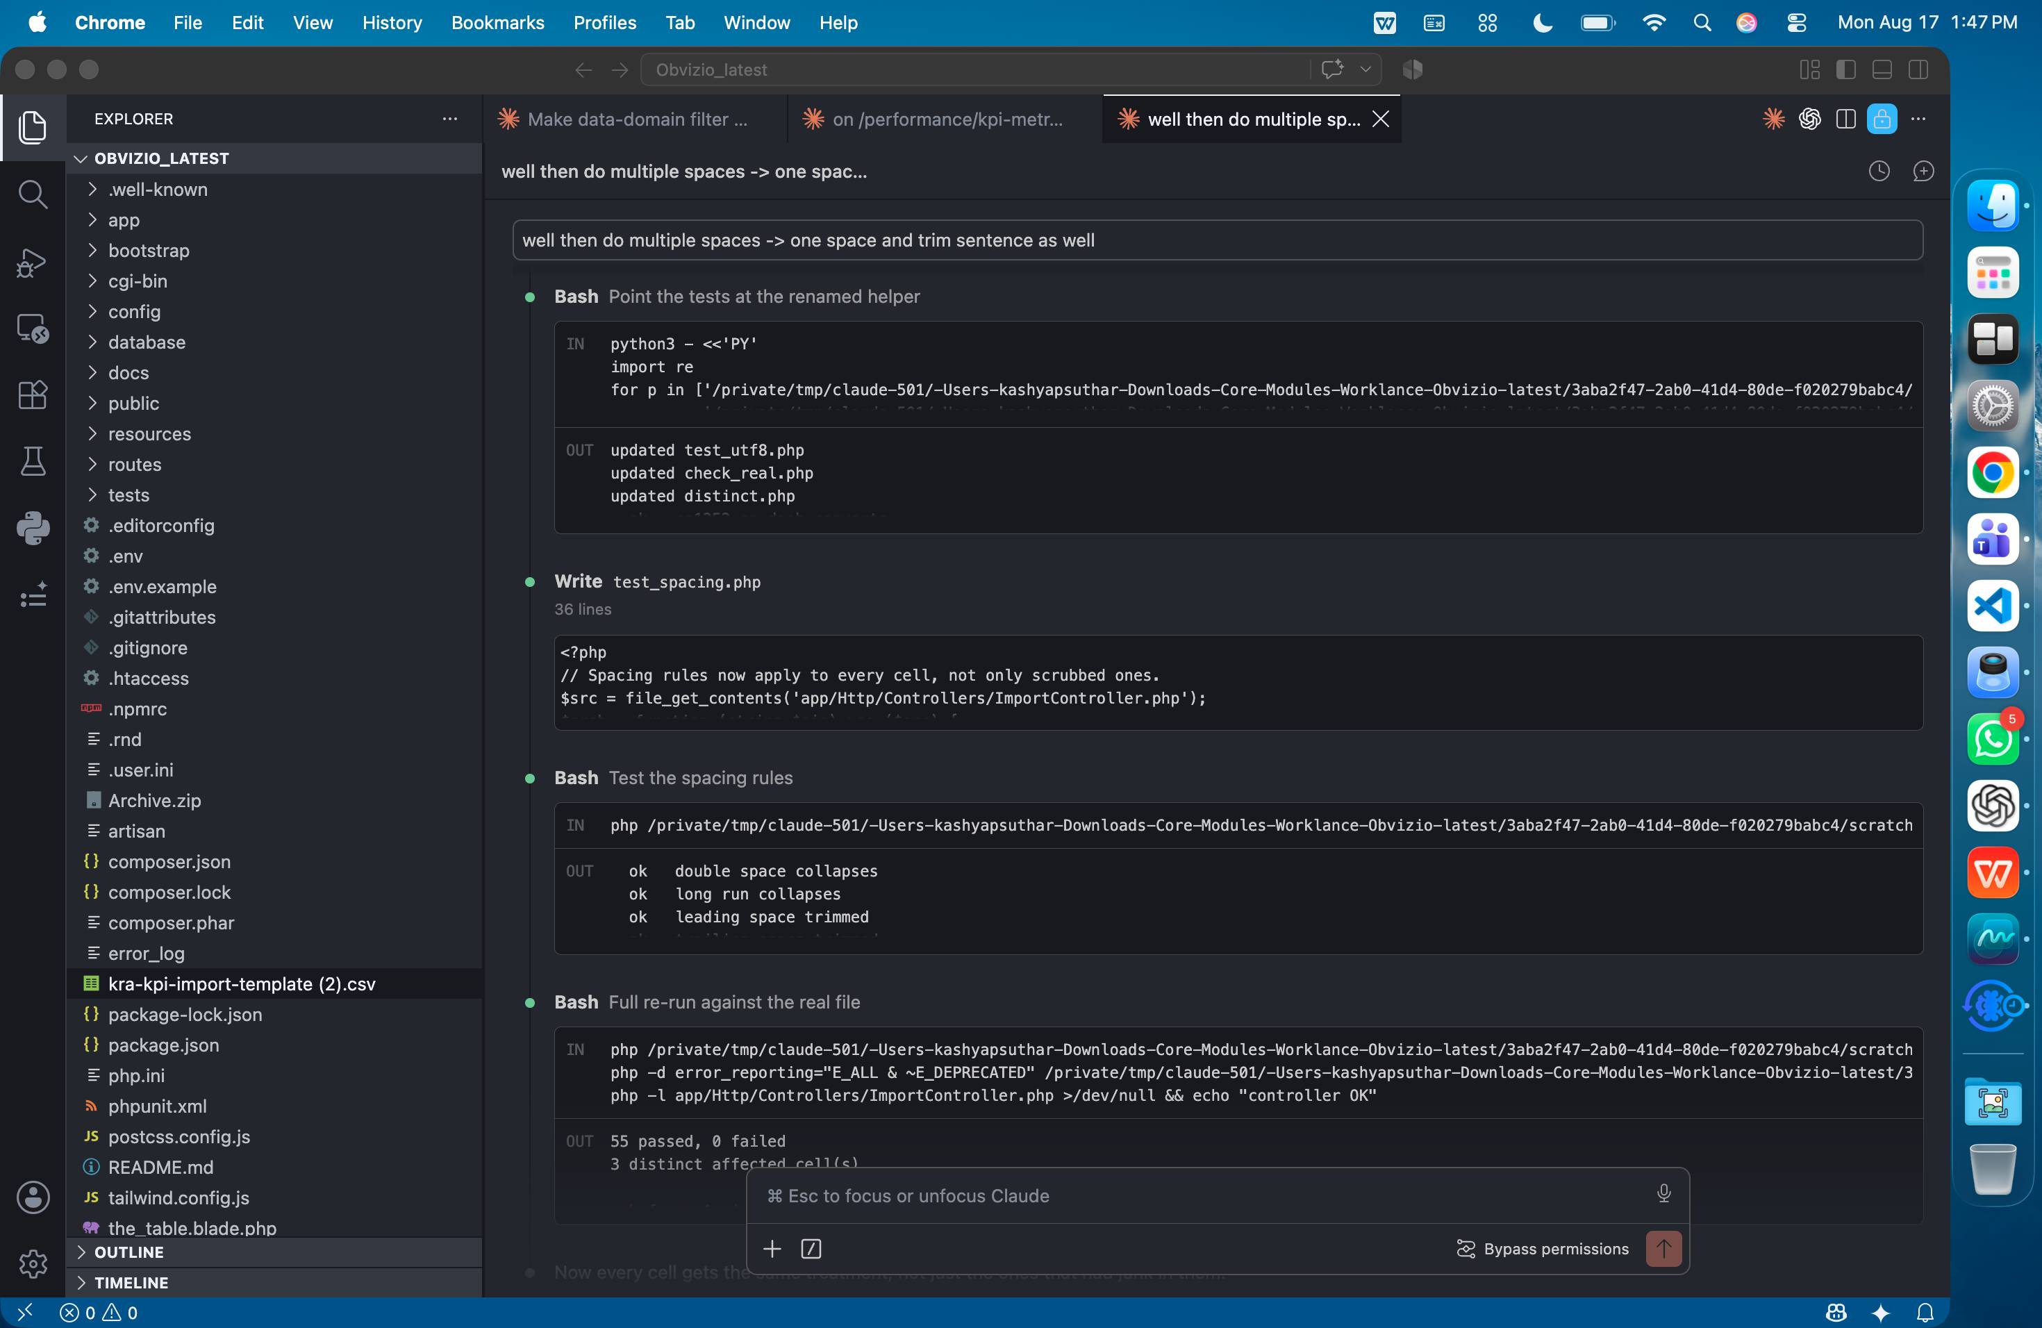The image size is (2042, 1328).
Task: Start a new chat conversation
Action: coord(1924,172)
